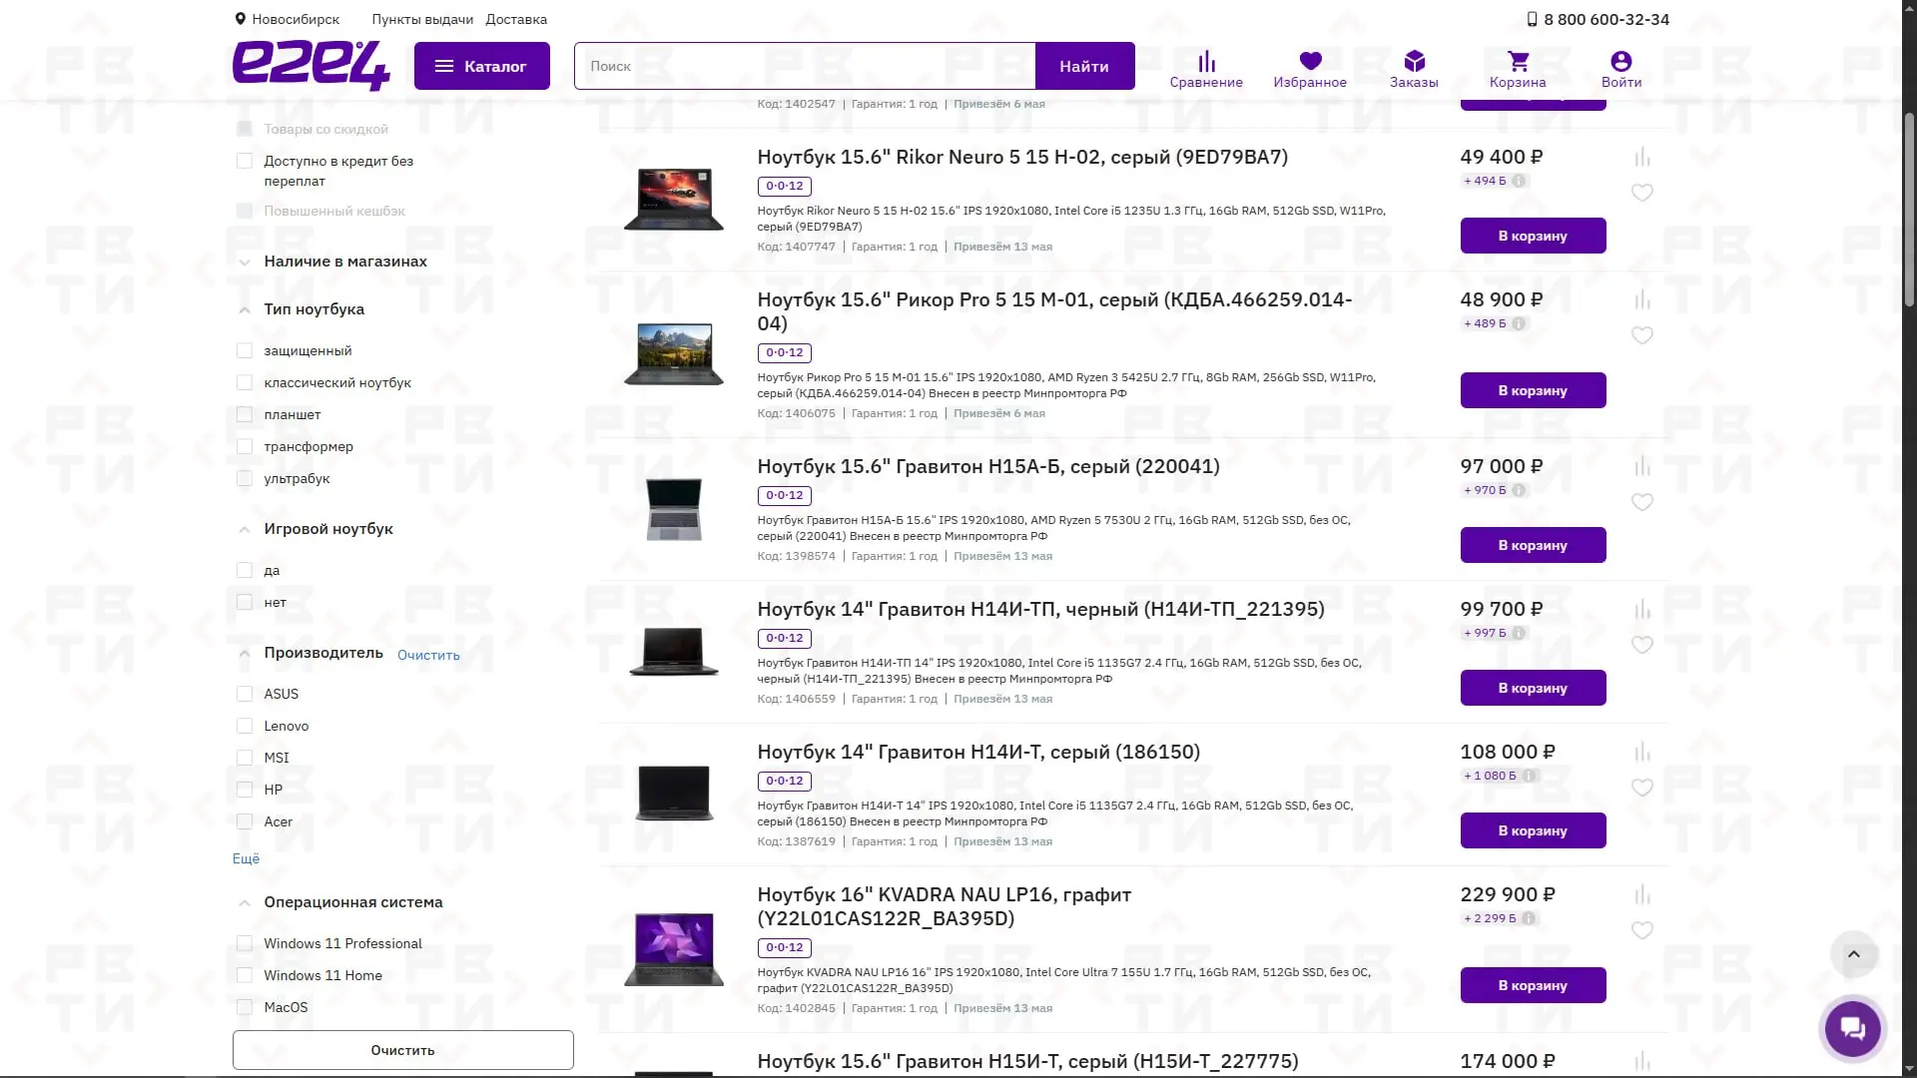Open the Заказы orders box icon
This screenshot has height=1078, width=1917.
coord(1414,70)
